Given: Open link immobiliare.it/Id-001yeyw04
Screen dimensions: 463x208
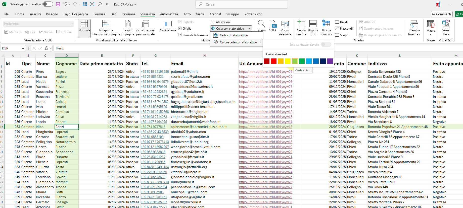Looking at the screenshot, I should 266,72.
